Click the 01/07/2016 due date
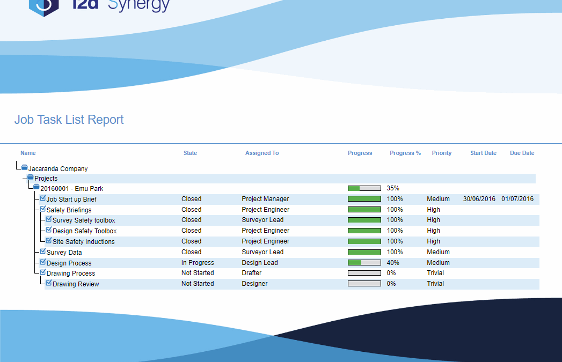562x362 pixels. pos(517,199)
